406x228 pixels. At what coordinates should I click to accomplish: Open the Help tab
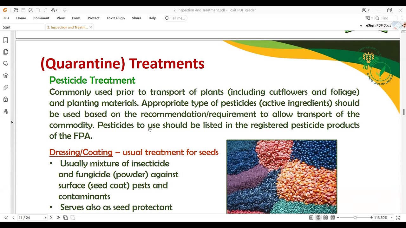(x=152, y=18)
